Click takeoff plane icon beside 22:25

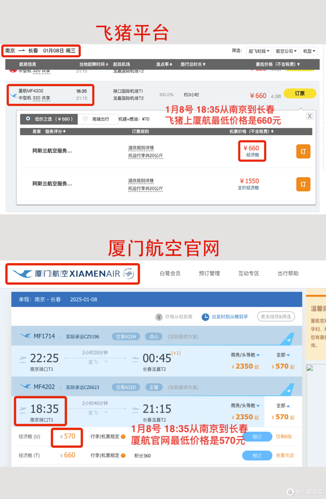click(23, 359)
